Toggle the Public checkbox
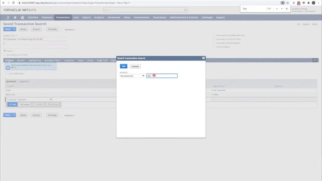322x181 pixels. coord(5,51)
